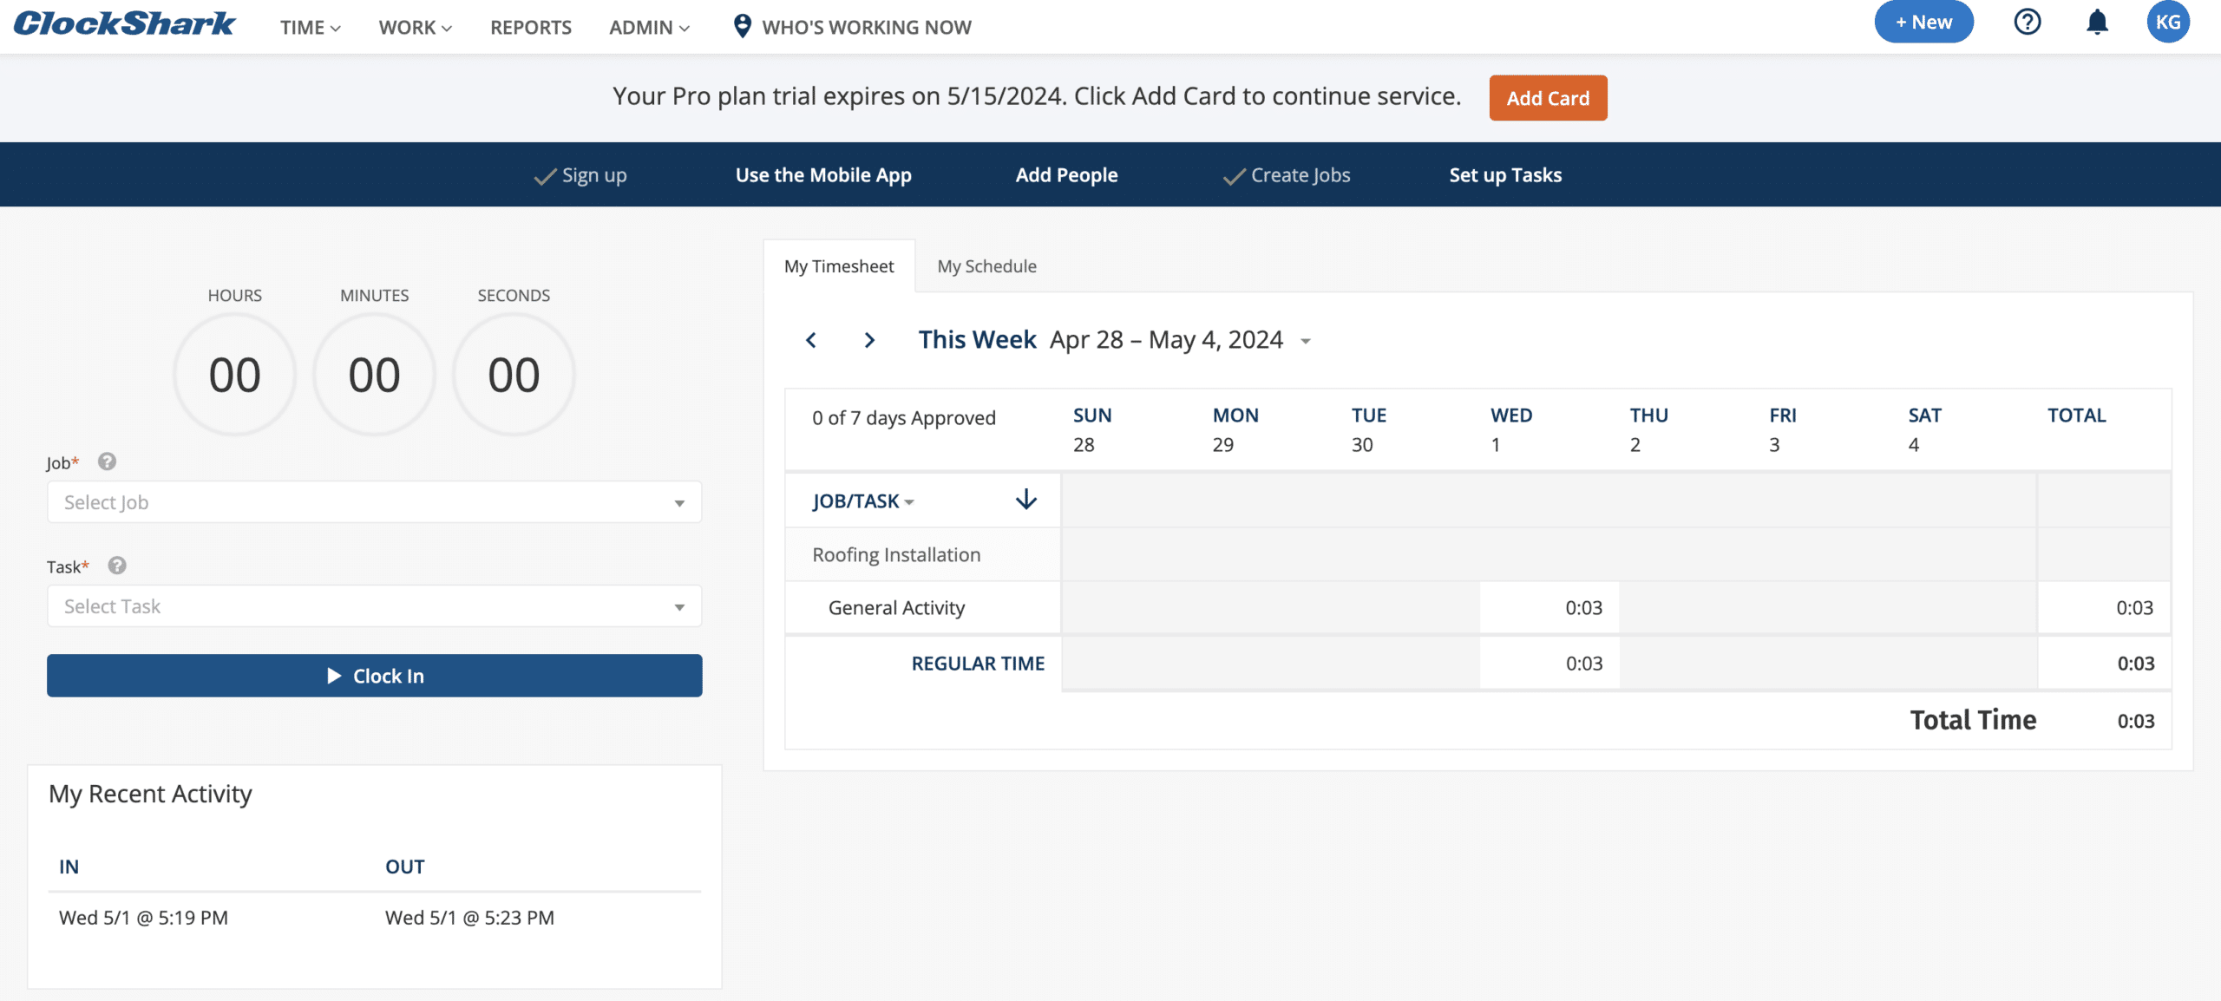The width and height of the screenshot is (2221, 1001).
Task: Click the + New button
Action: pos(1923,22)
